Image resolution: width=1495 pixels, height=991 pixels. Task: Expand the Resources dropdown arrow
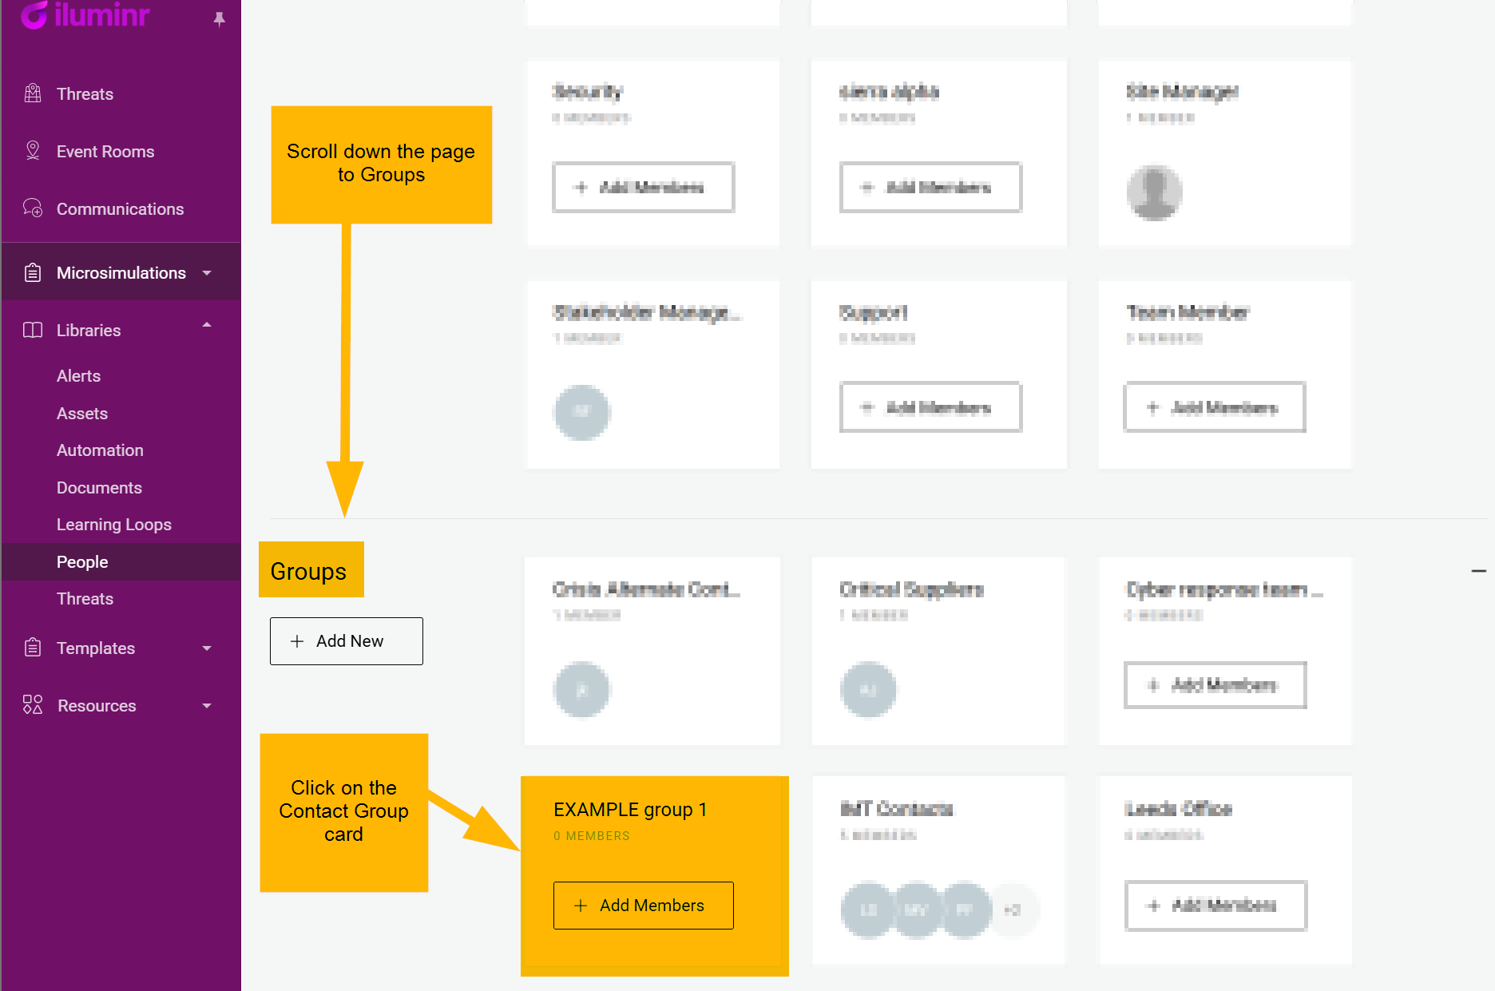click(207, 706)
